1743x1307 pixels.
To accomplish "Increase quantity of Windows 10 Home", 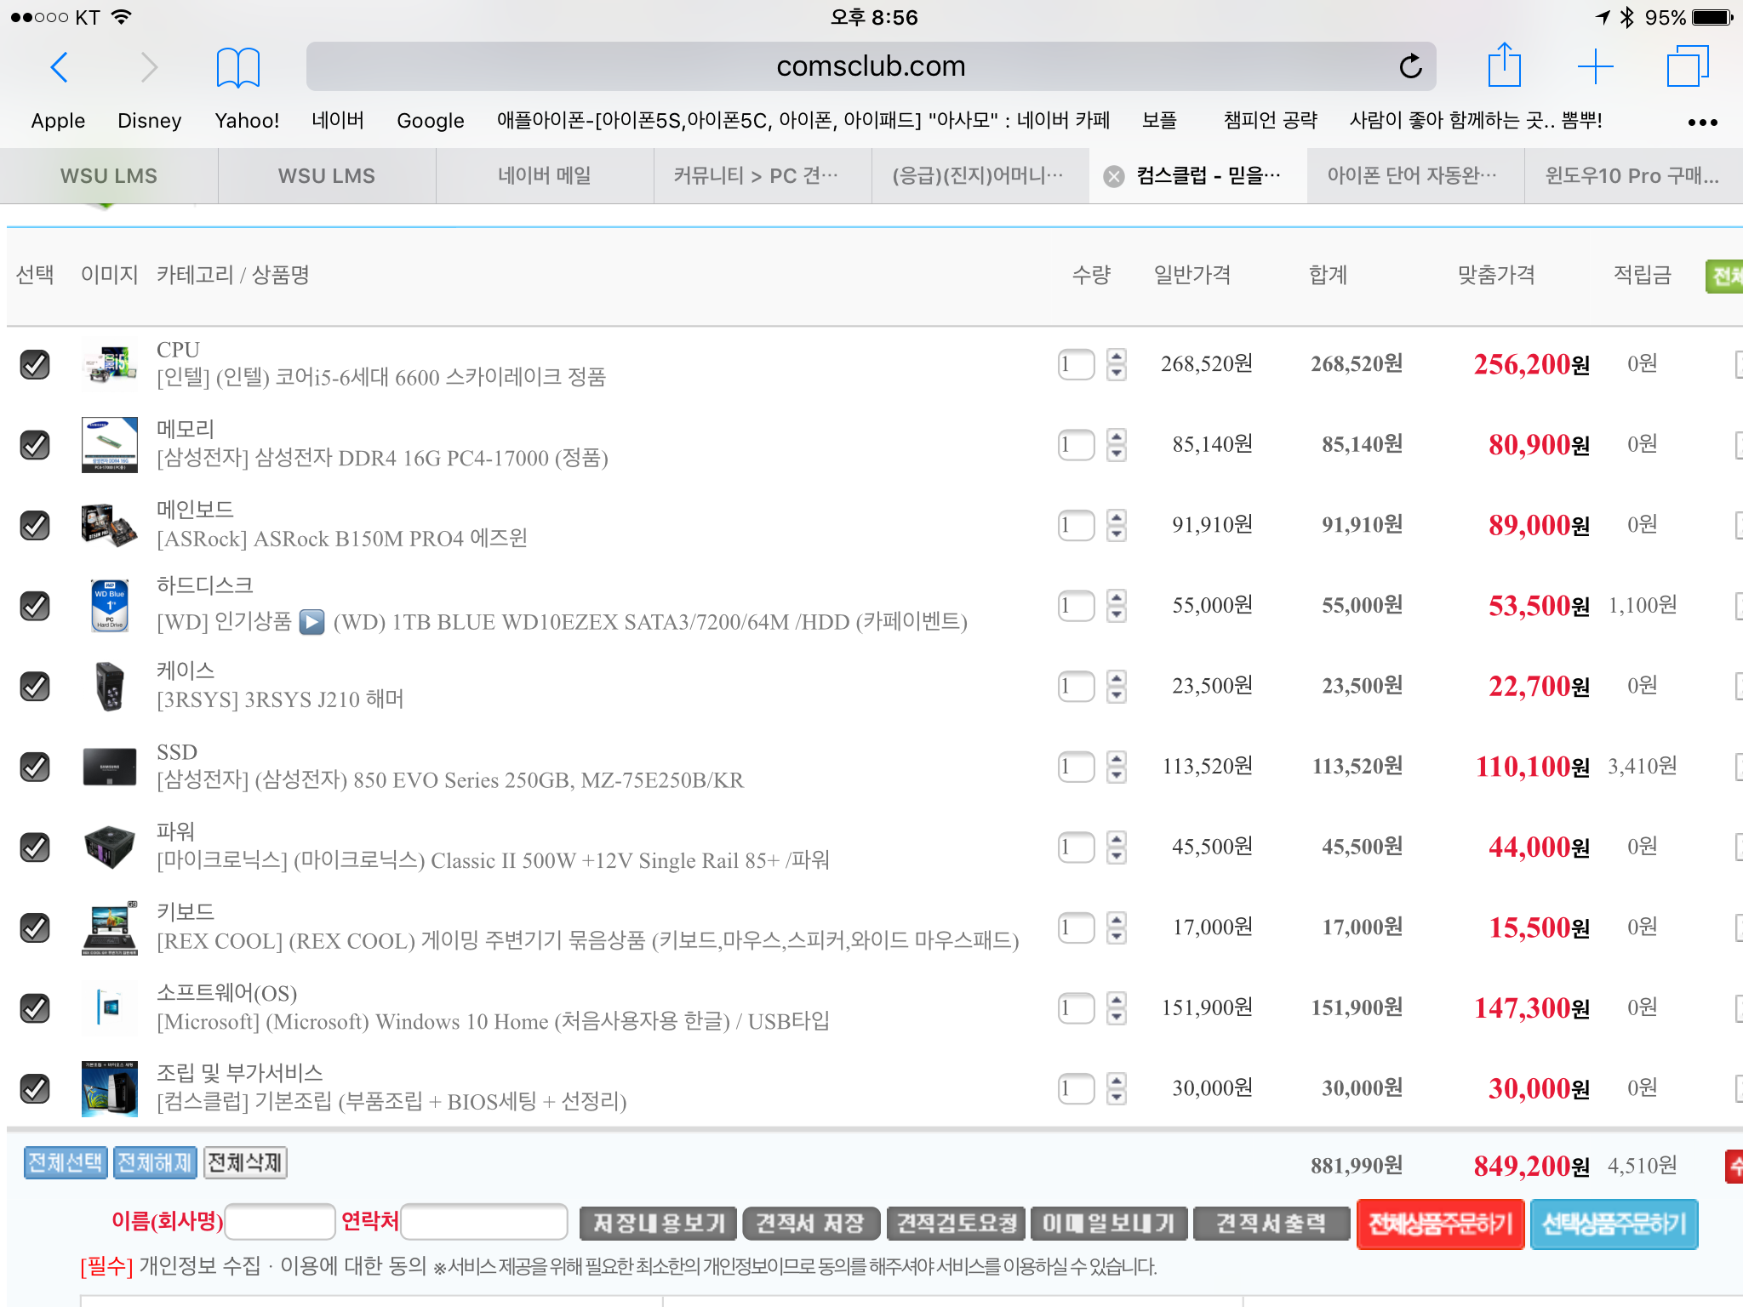I will (1117, 1000).
